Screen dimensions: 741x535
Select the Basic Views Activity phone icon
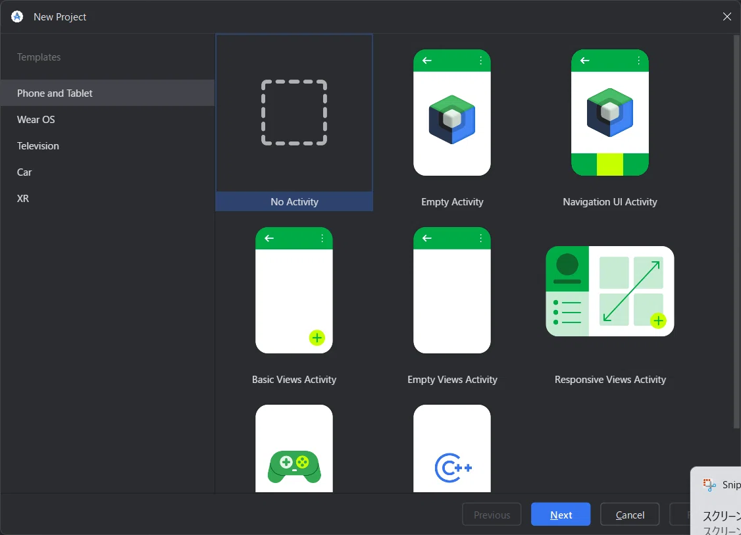(294, 290)
